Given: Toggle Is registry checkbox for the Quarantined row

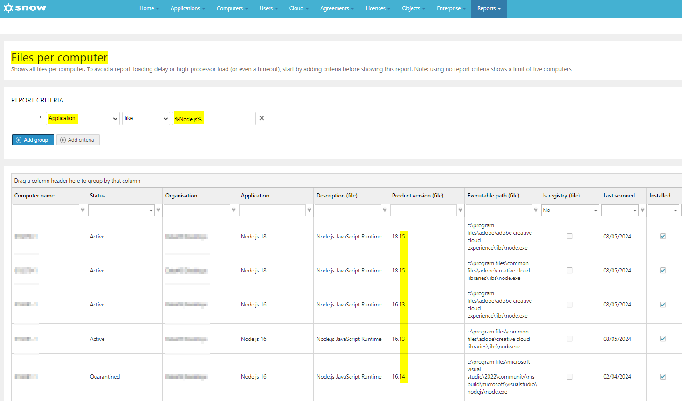Looking at the screenshot, I should (570, 377).
